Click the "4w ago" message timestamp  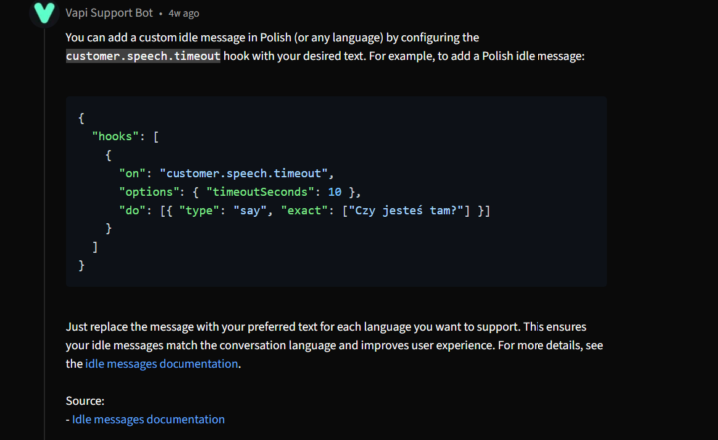183,13
